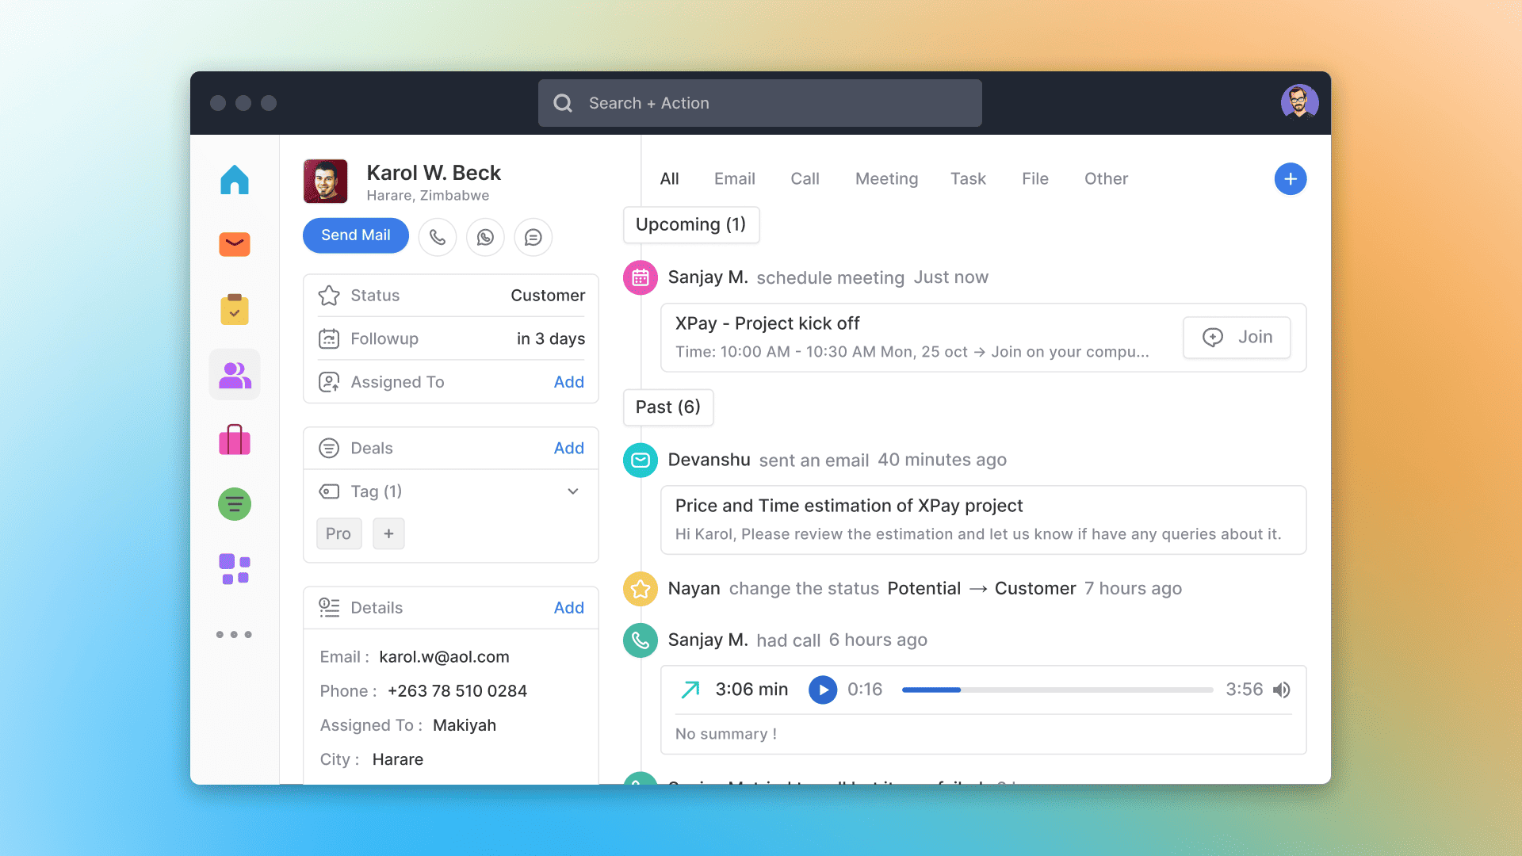Play the call recording
1522x856 pixels.
pos(823,690)
